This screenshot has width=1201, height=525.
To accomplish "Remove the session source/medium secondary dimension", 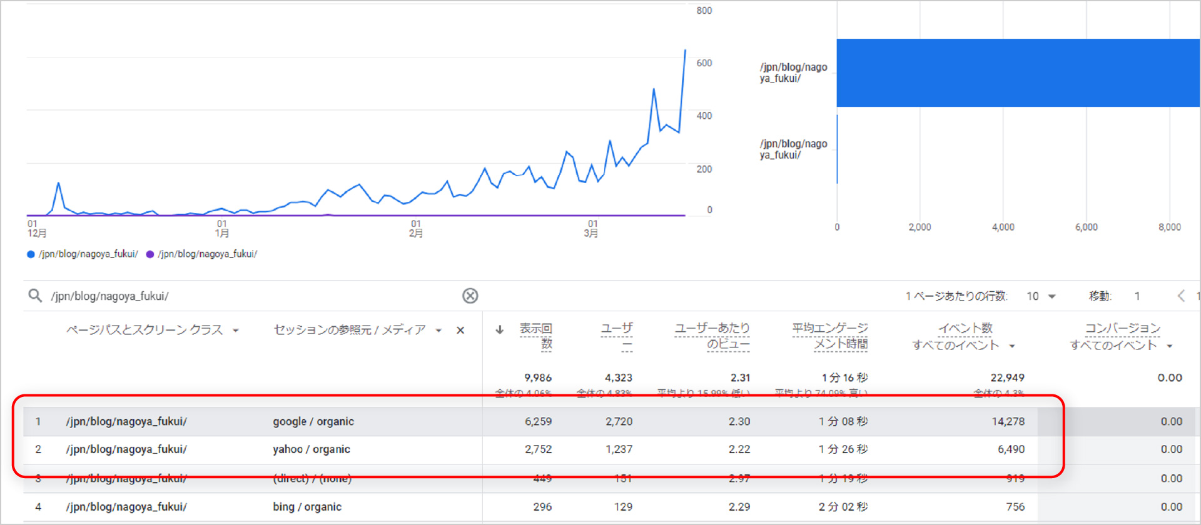I will [x=460, y=331].
